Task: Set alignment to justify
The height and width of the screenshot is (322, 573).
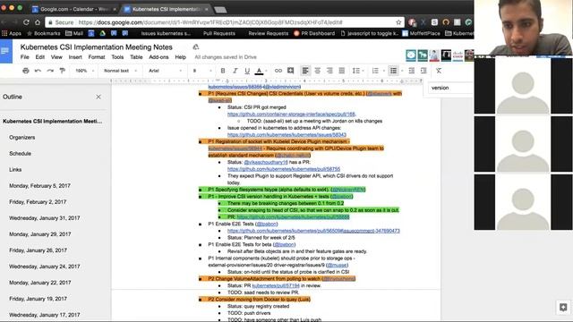Action: coord(342,71)
